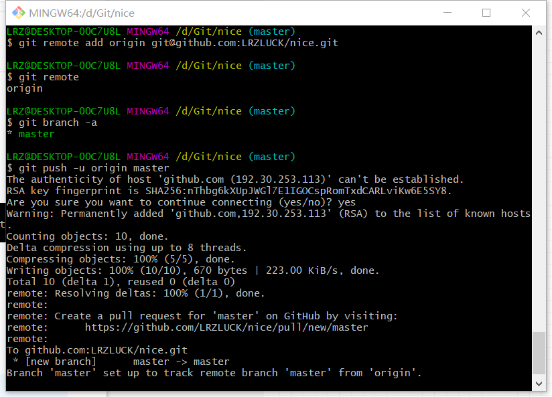Click the 'origin' output line
Viewport: 552px width, 397px height.
click(x=25, y=88)
